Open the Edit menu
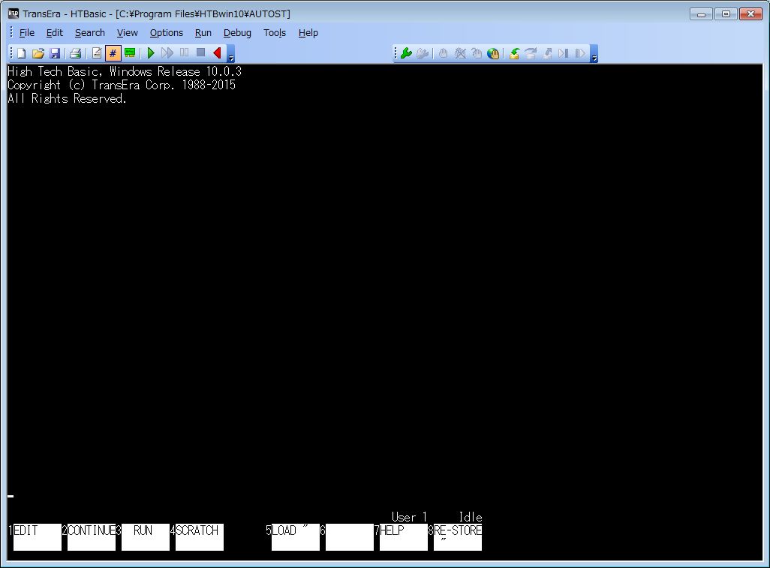The height and width of the screenshot is (568, 770). [55, 33]
